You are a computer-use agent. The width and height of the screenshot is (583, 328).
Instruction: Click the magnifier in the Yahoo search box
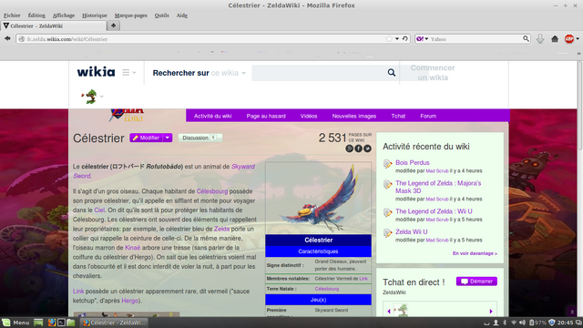pos(526,38)
